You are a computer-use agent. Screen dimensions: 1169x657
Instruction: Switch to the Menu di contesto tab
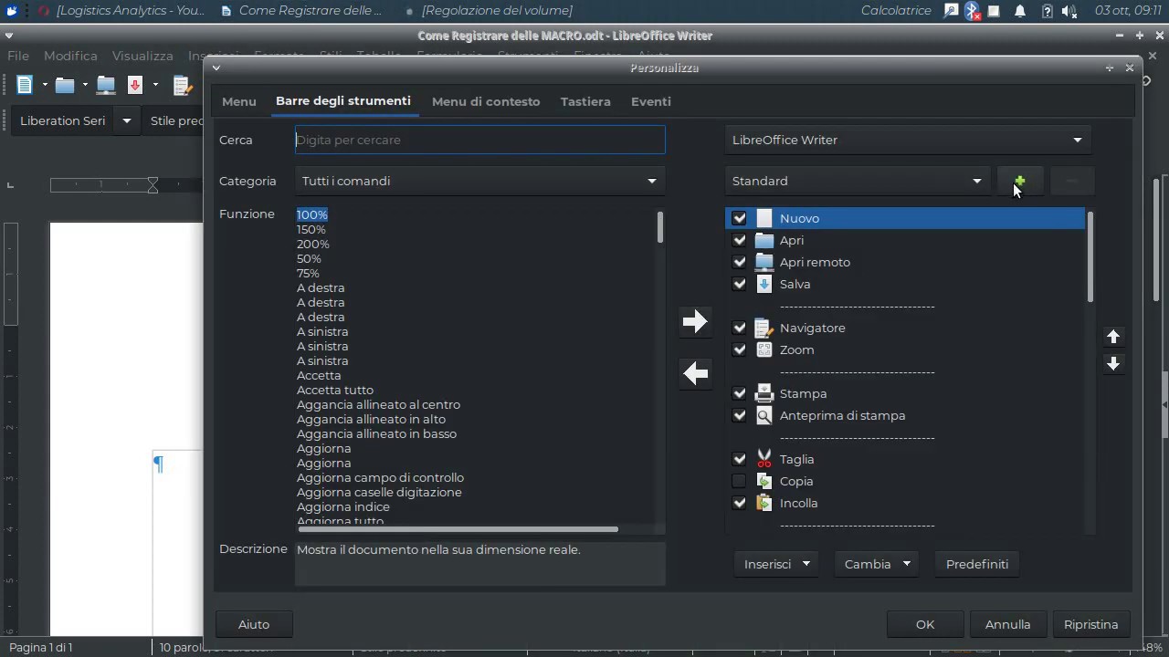point(486,101)
